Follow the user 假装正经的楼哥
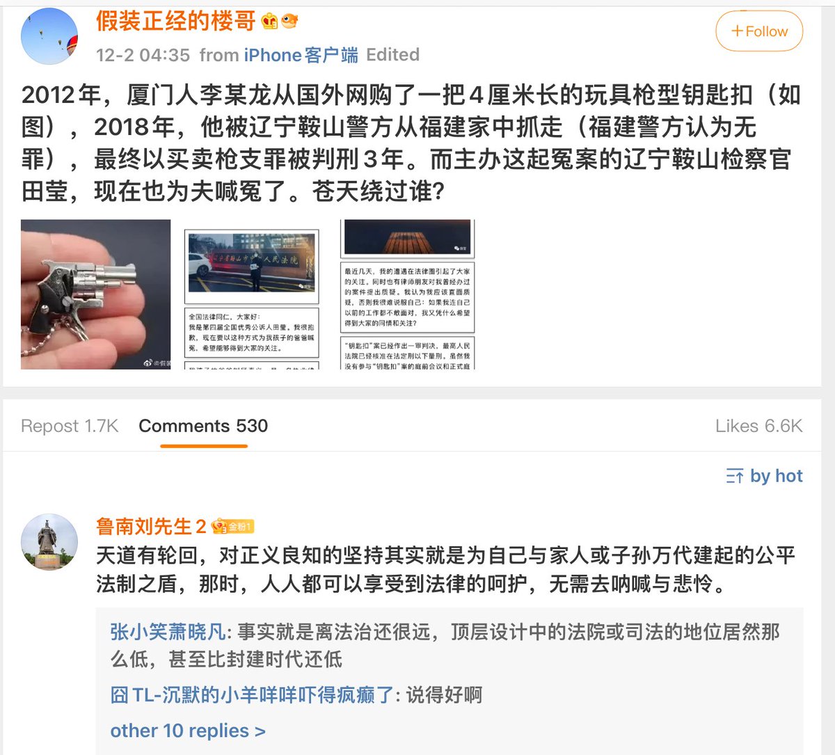Image resolution: width=835 pixels, height=755 pixels. pos(759,31)
